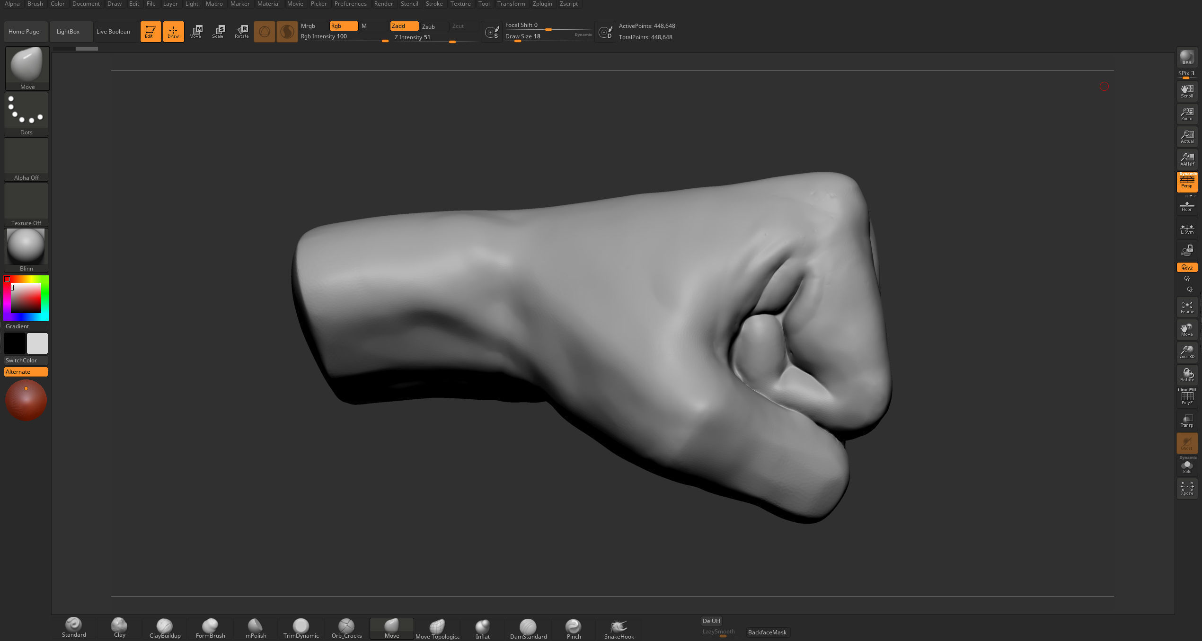This screenshot has height=641, width=1202.
Task: Click the Frame view icon
Action: point(1187,307)
